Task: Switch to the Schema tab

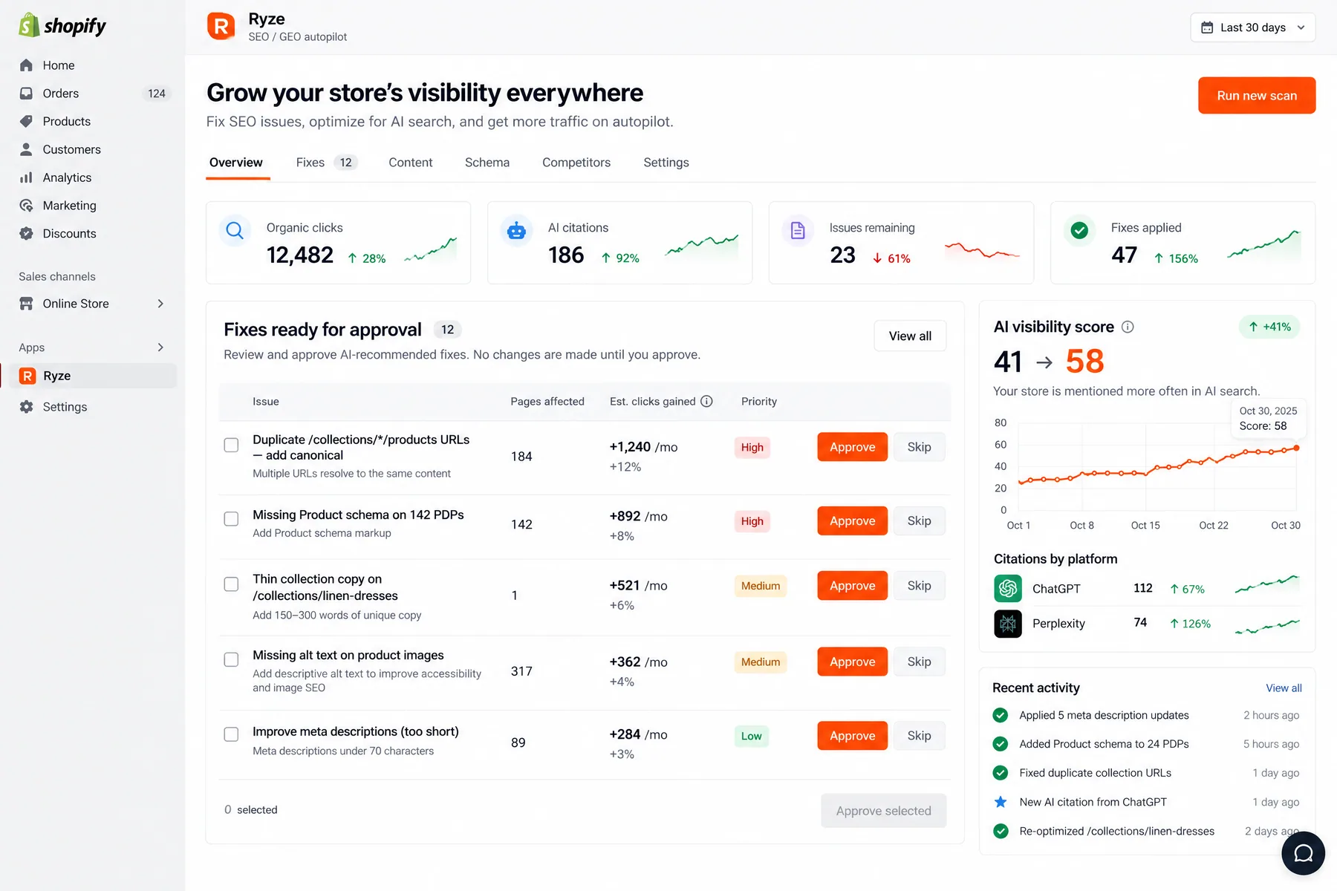Action: 487,163
